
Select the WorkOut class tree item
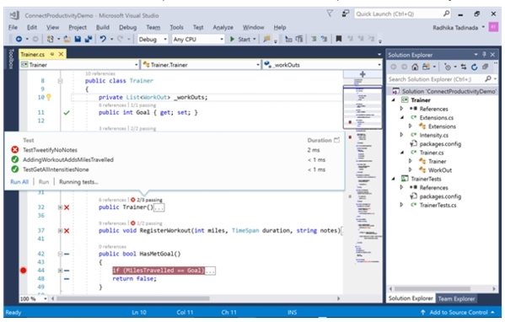439,170
